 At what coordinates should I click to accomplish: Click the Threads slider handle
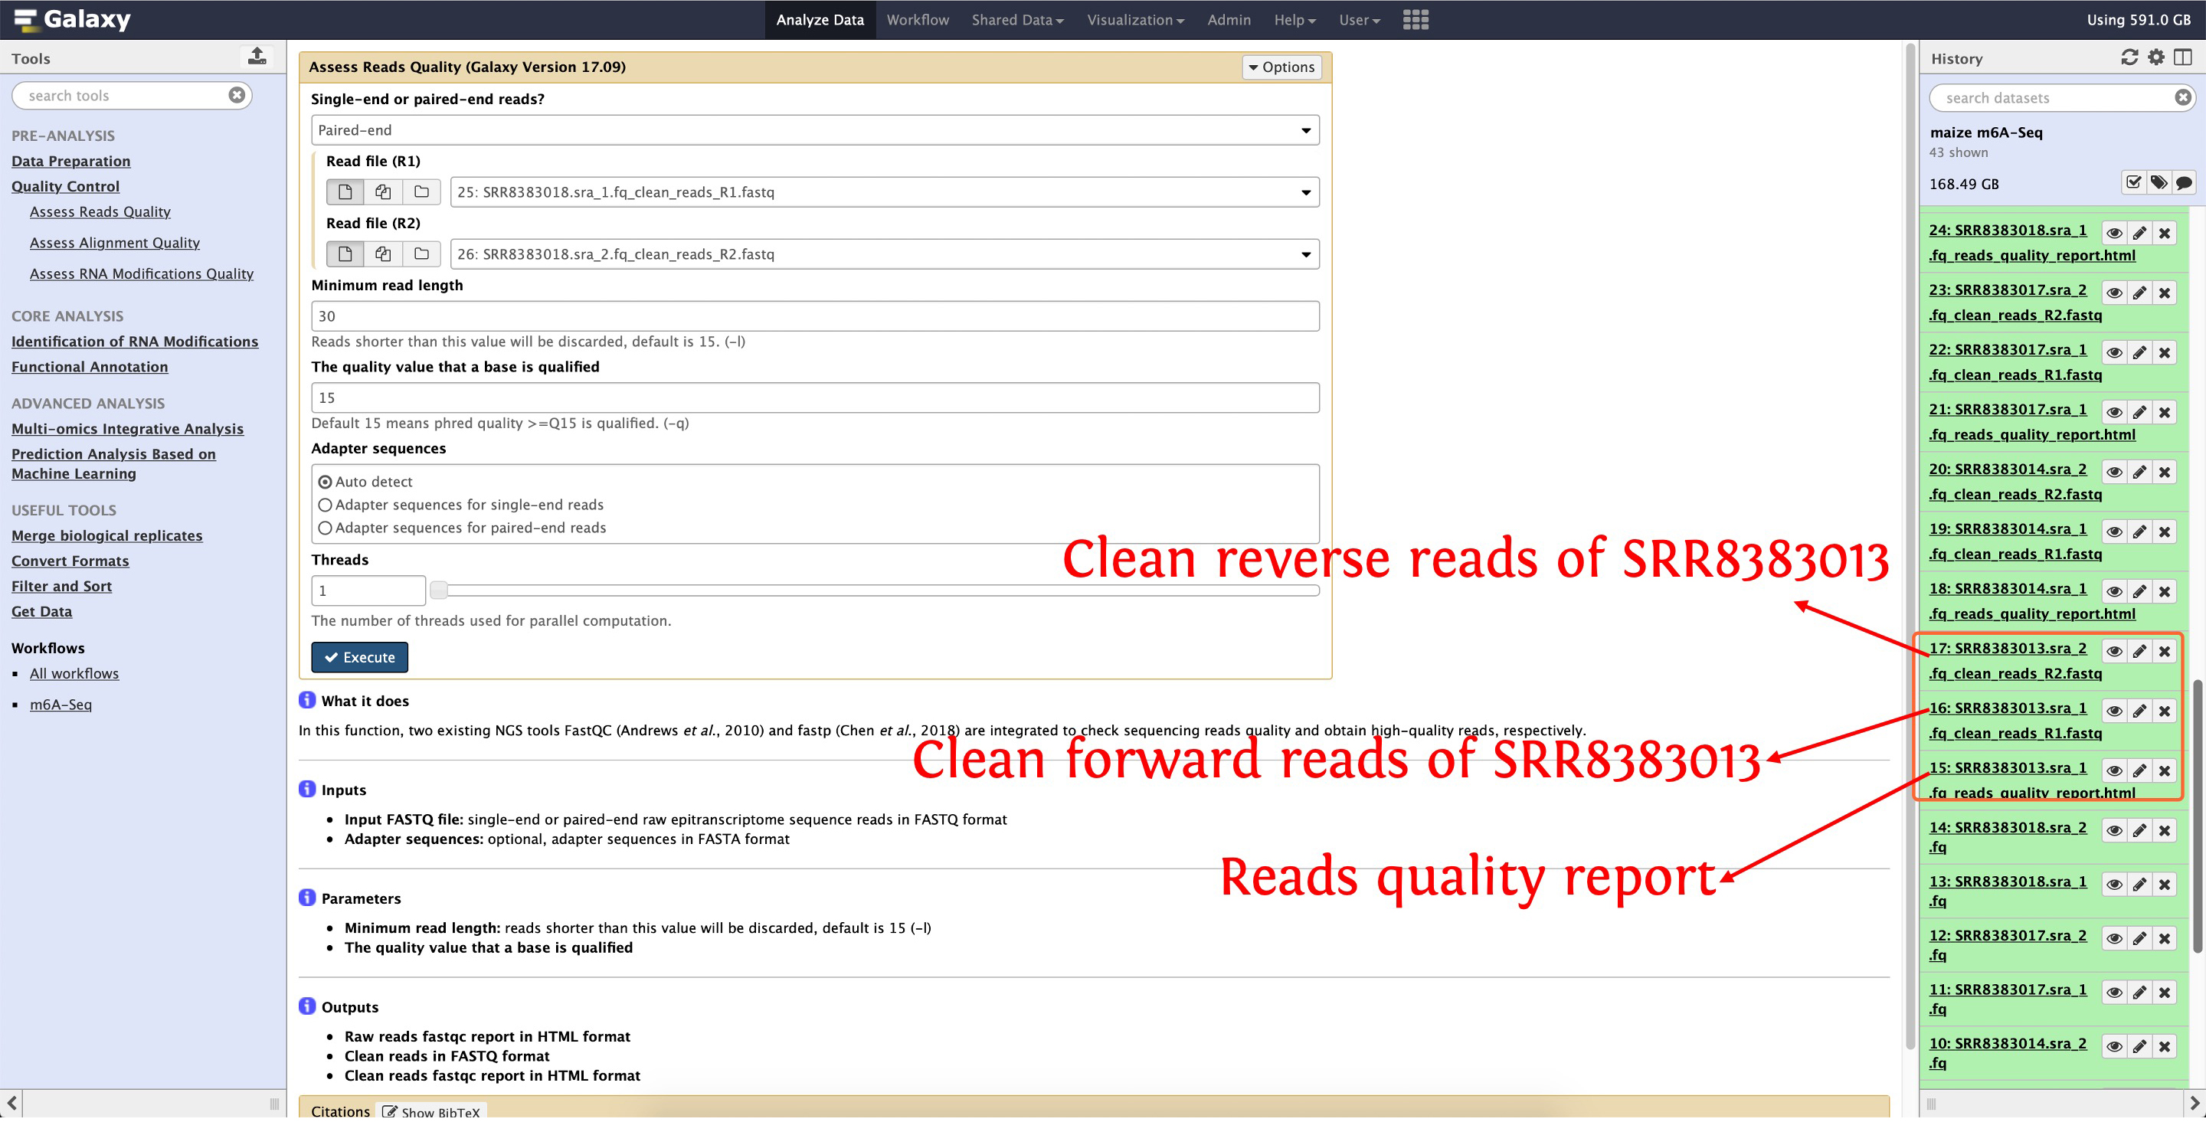(x=438, y=591)
